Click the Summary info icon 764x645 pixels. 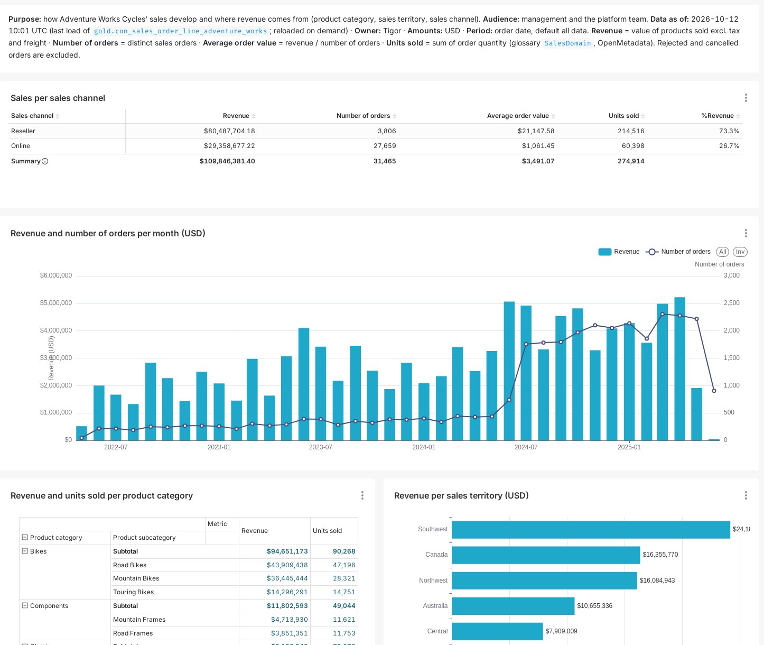[45, 161]
